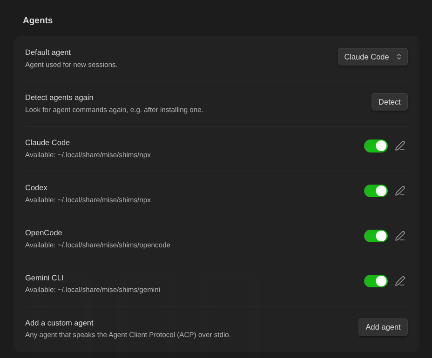The height and width of the screenshot is (358, 432).
Task: Click the path ending in shims/gemini
Action: pos(93,290)
